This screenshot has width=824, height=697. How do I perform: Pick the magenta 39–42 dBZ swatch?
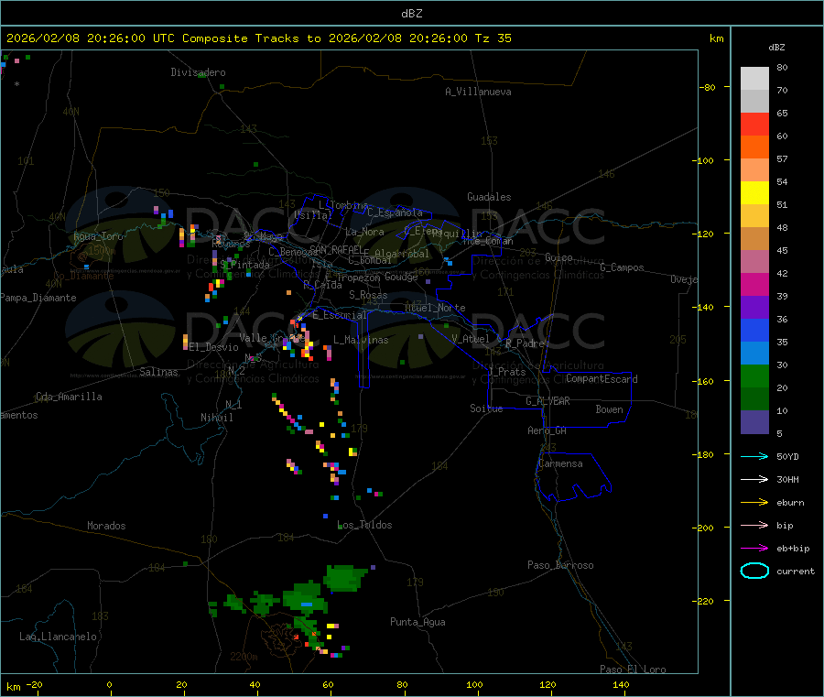point(754,284)
